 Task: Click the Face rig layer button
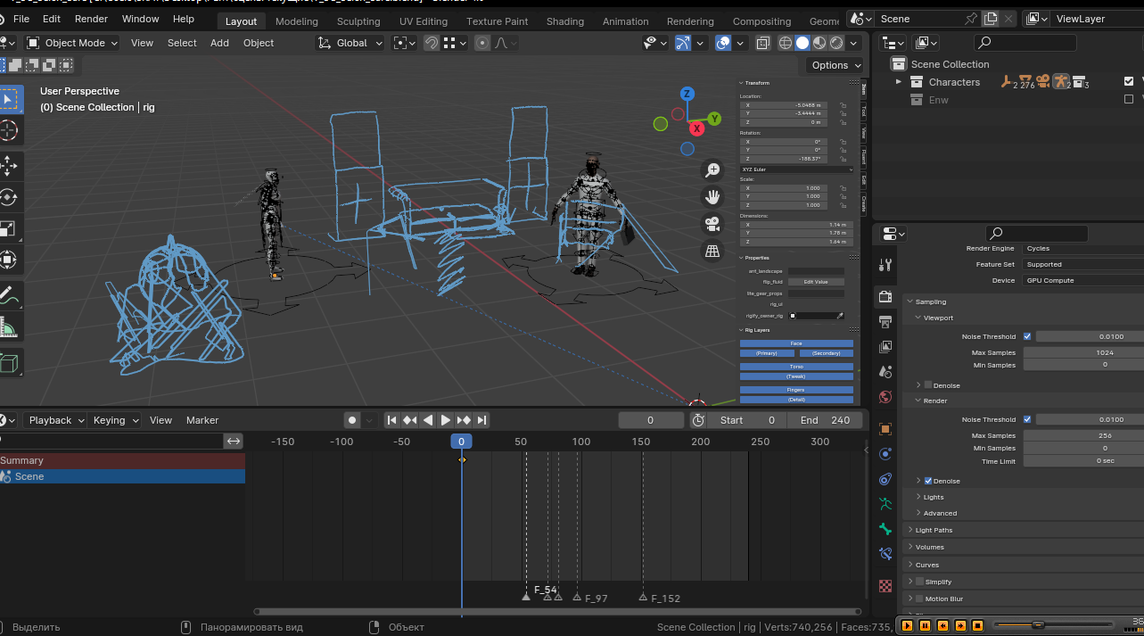coord(796,343)
